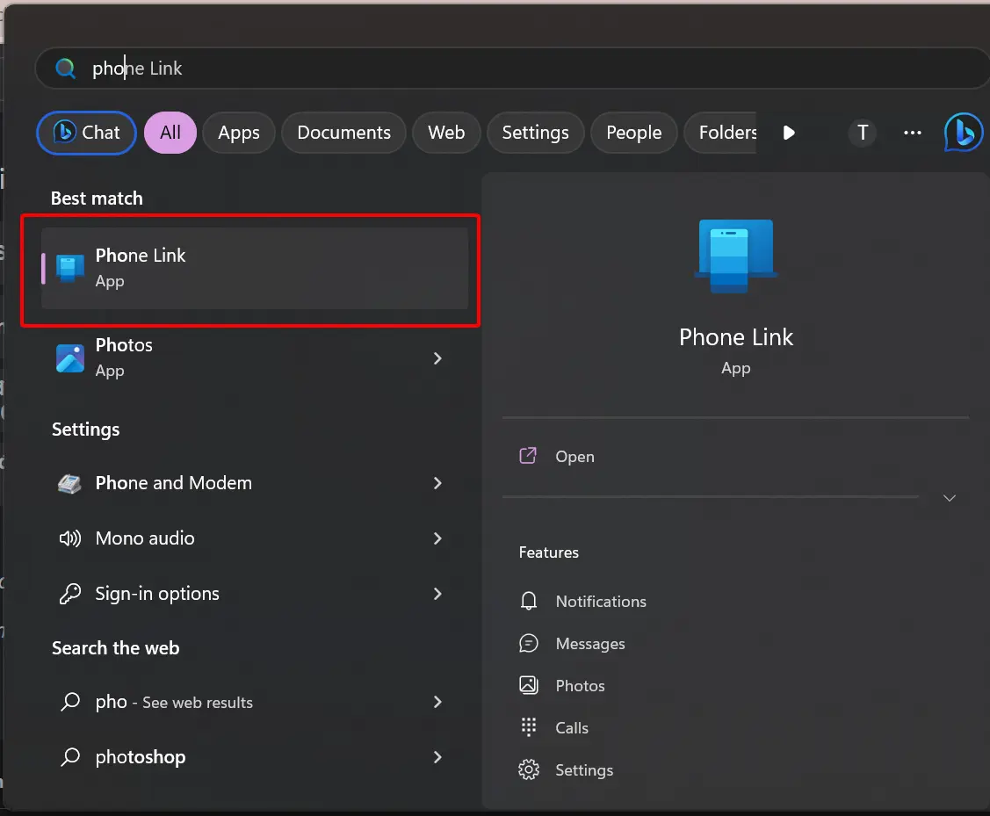Viewport: 990px width, 816px height.
Task: Click the Chat button with Bing logo
Action: click(x=86, y=133)
